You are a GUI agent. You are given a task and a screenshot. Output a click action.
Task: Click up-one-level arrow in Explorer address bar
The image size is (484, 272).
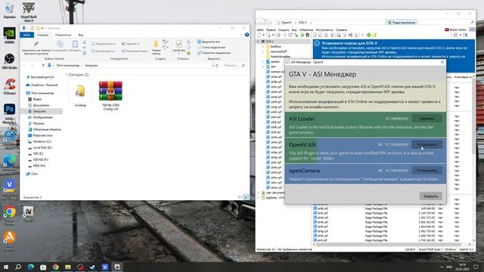pos(43,66)
